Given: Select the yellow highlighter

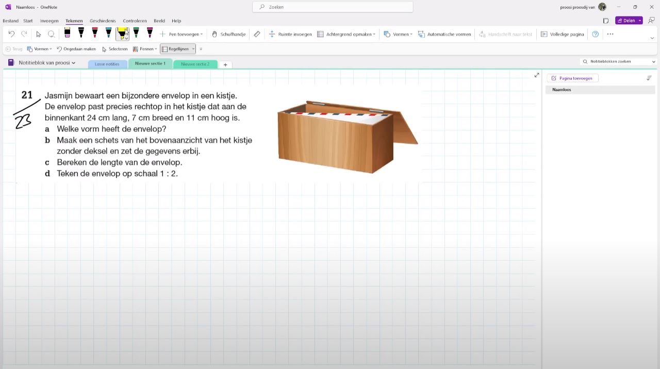Looking at the screenshot, I should coord(122,33).
